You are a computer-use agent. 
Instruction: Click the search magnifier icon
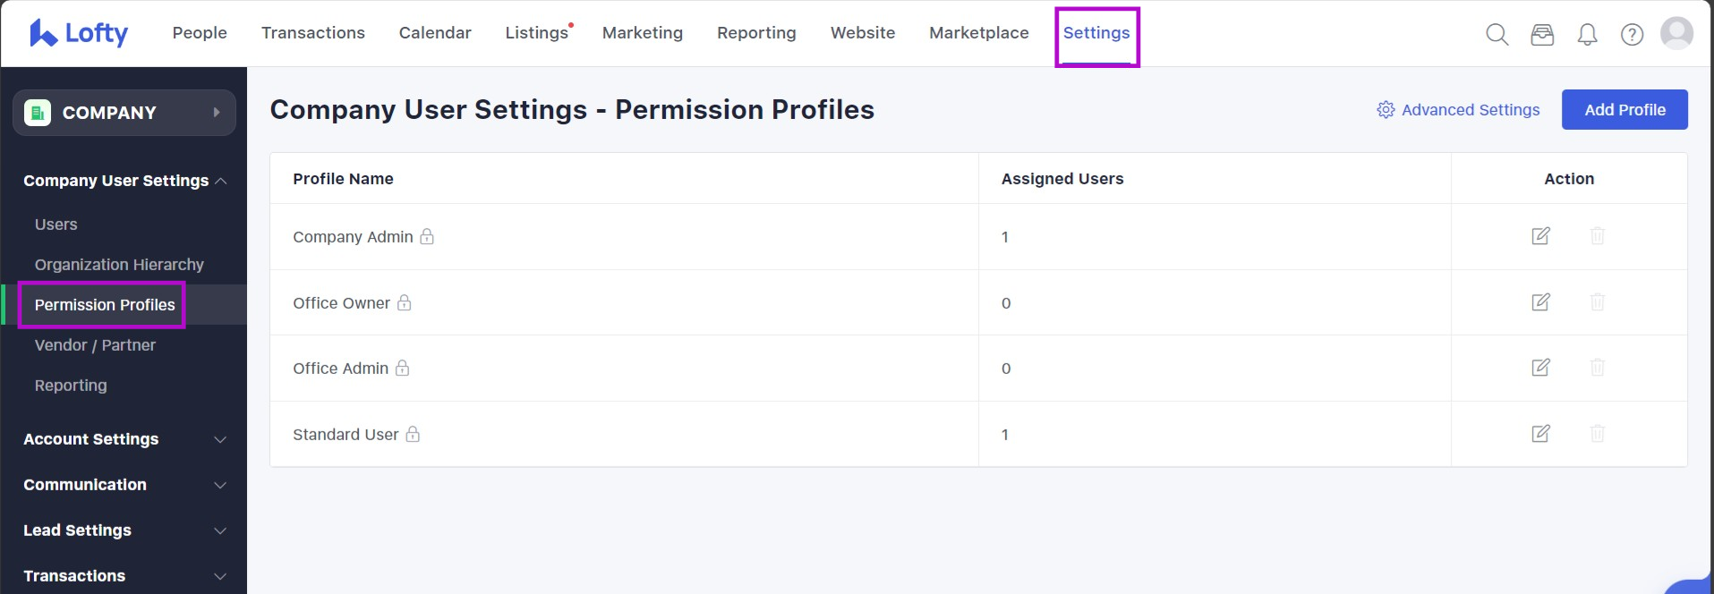coord(1497,34)
